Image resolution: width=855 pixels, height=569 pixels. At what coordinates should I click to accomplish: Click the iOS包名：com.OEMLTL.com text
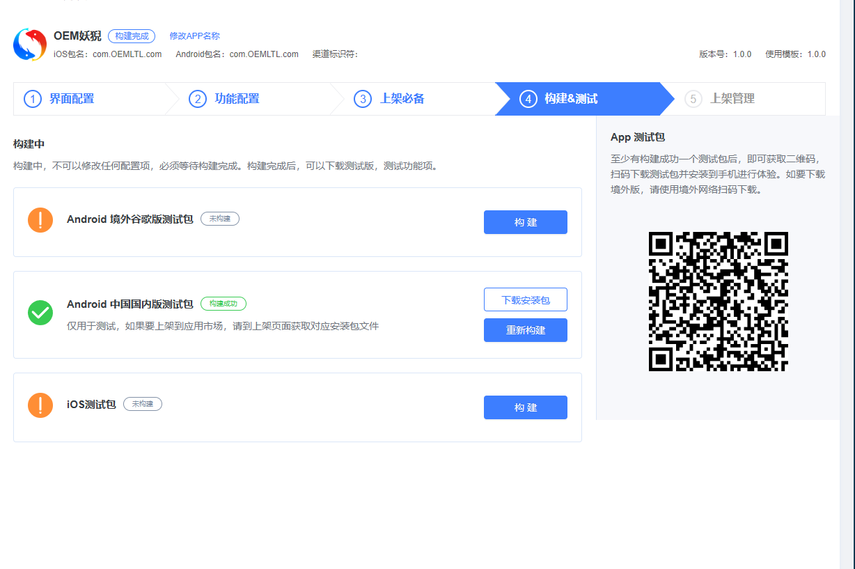(x=107, y=54)
